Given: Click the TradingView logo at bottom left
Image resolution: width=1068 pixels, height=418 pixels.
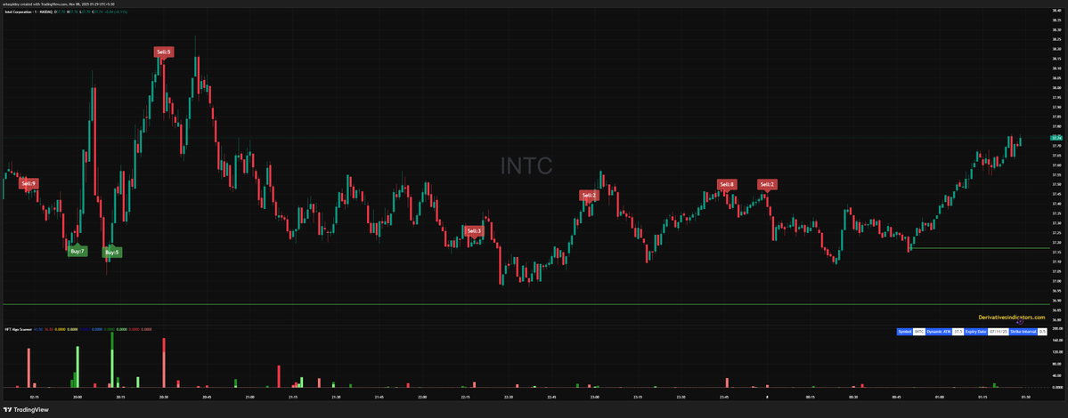Looking at the screenshot, I should pyautogui.click(x=27, y=410).
